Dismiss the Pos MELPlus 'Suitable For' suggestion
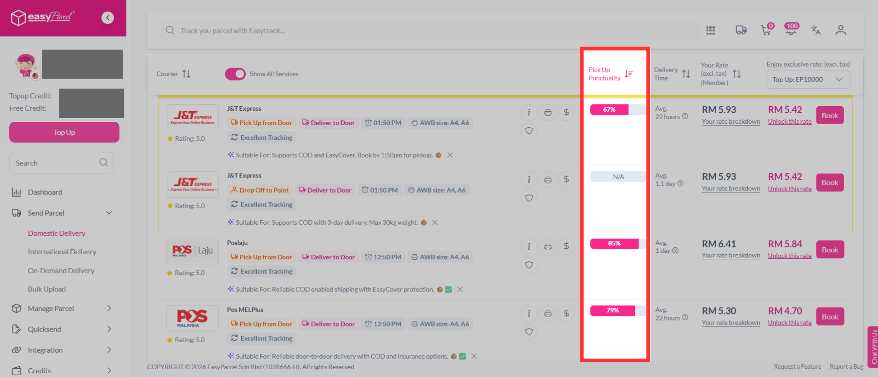Image resolution: width=878 pixels, height=377 pixels. (474, 356)
